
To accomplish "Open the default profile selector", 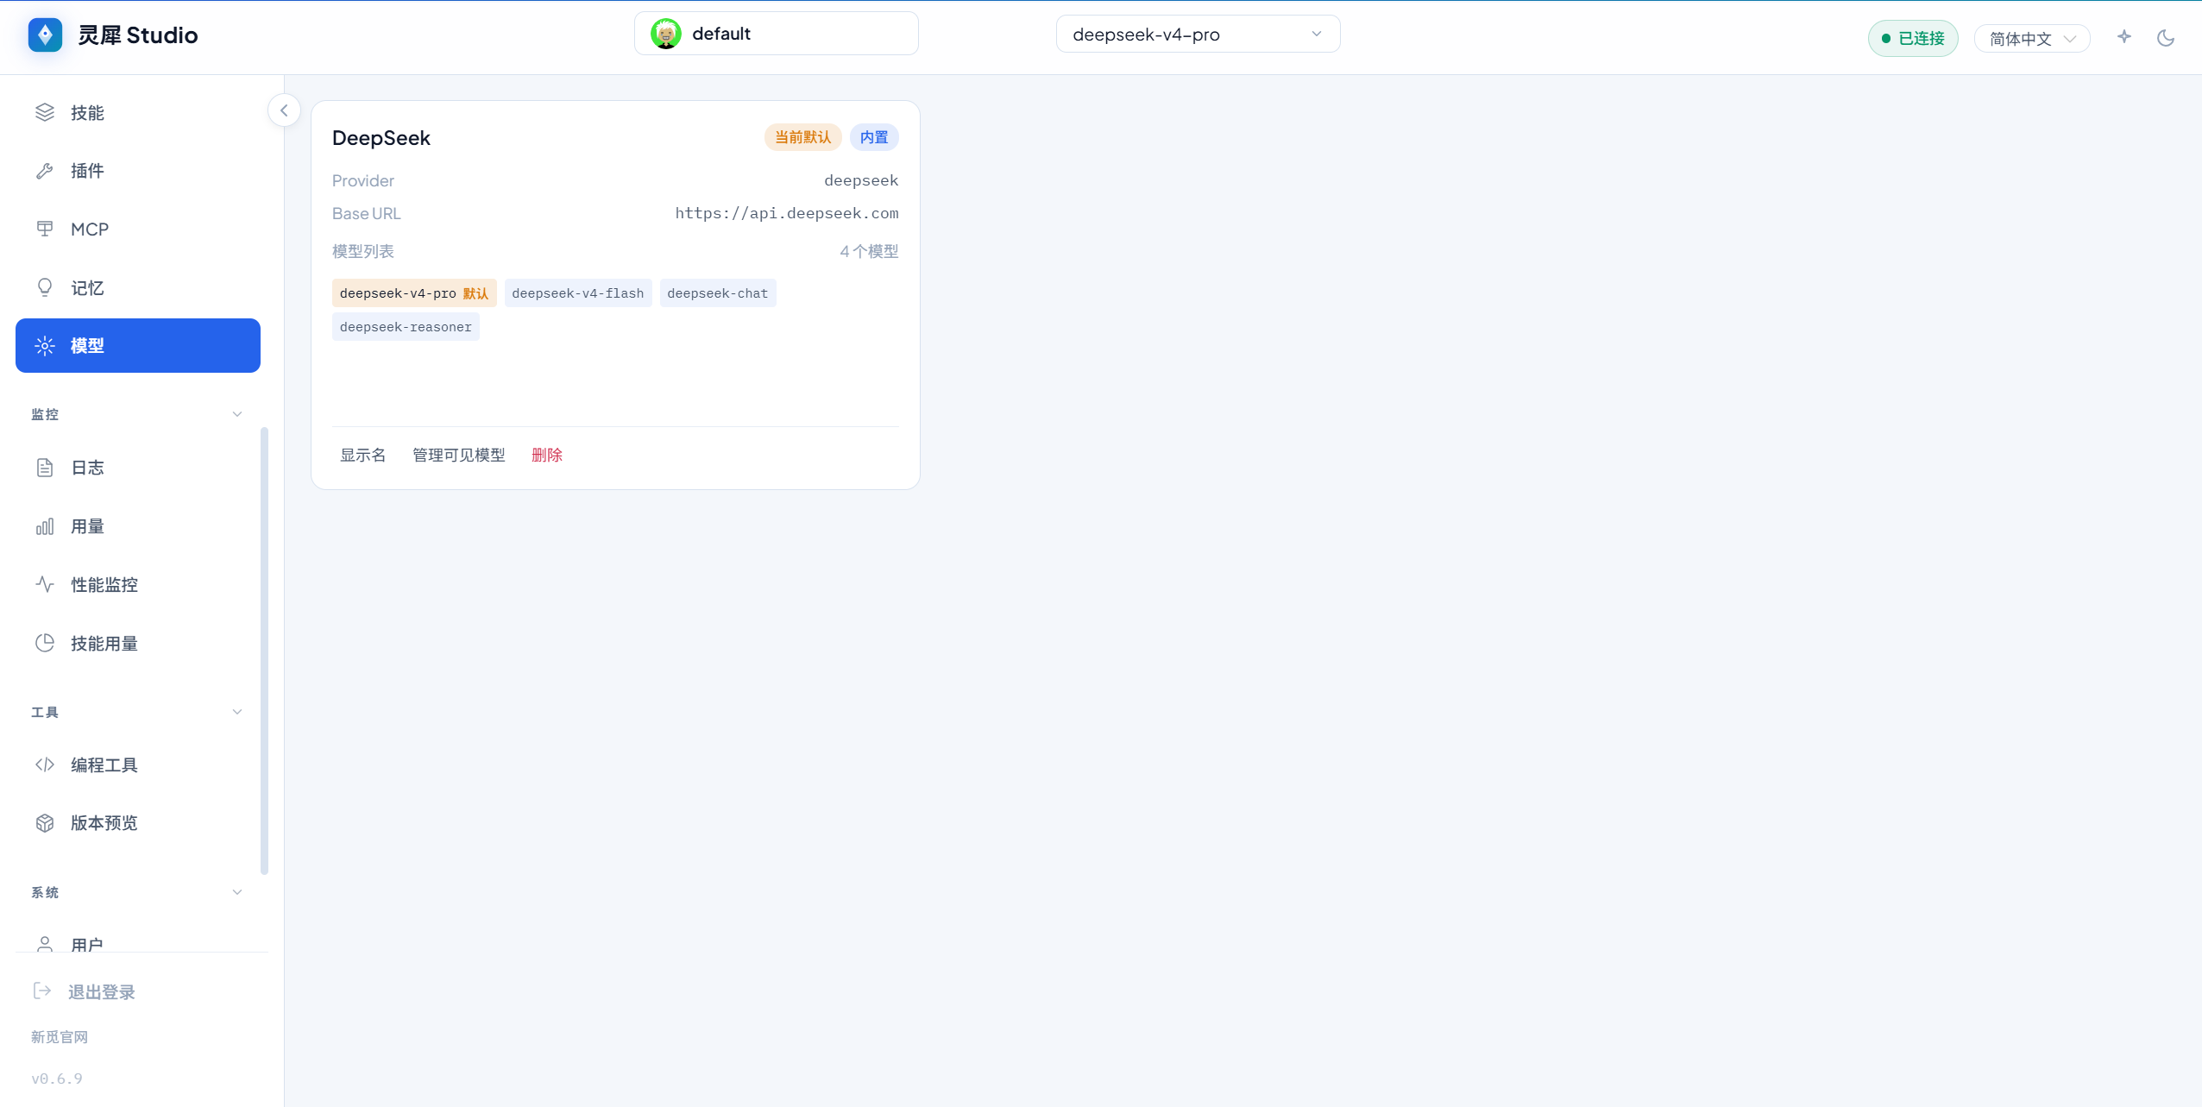I will point(777,34).
